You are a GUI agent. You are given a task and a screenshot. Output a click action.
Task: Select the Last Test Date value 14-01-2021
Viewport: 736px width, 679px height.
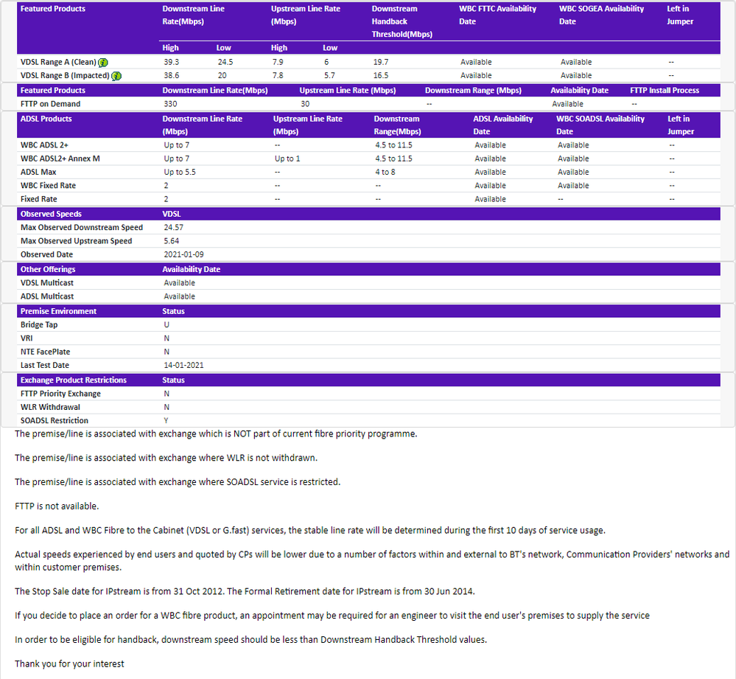point(183,365)
